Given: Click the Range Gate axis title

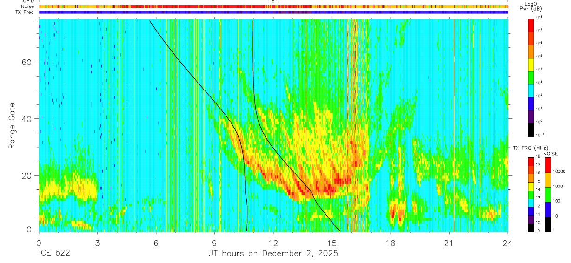Looking at the screenshot, I should coord(12,126).
